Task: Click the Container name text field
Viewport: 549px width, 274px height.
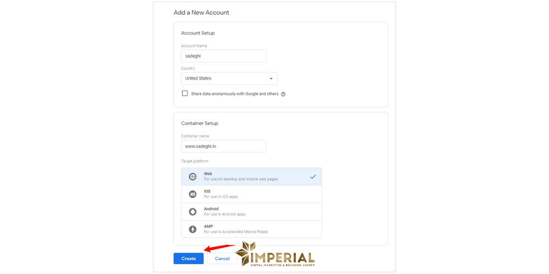Action: [x=223, y=146]
